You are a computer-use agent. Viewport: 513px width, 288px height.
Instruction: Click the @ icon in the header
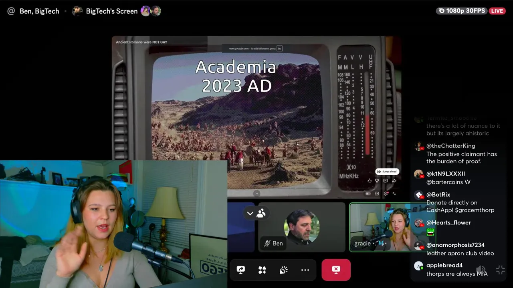(x=11, y=11)
